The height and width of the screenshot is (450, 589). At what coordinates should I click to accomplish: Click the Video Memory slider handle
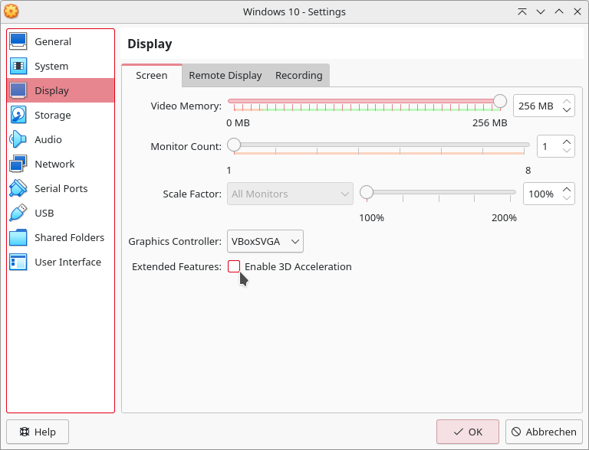(x=500, y=101)
